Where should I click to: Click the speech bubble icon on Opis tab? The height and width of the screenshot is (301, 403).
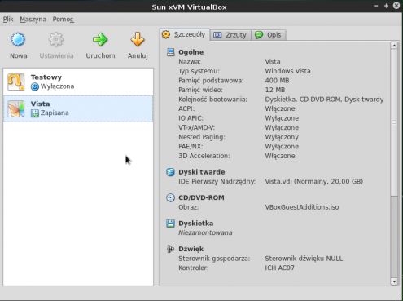[259, 35]
